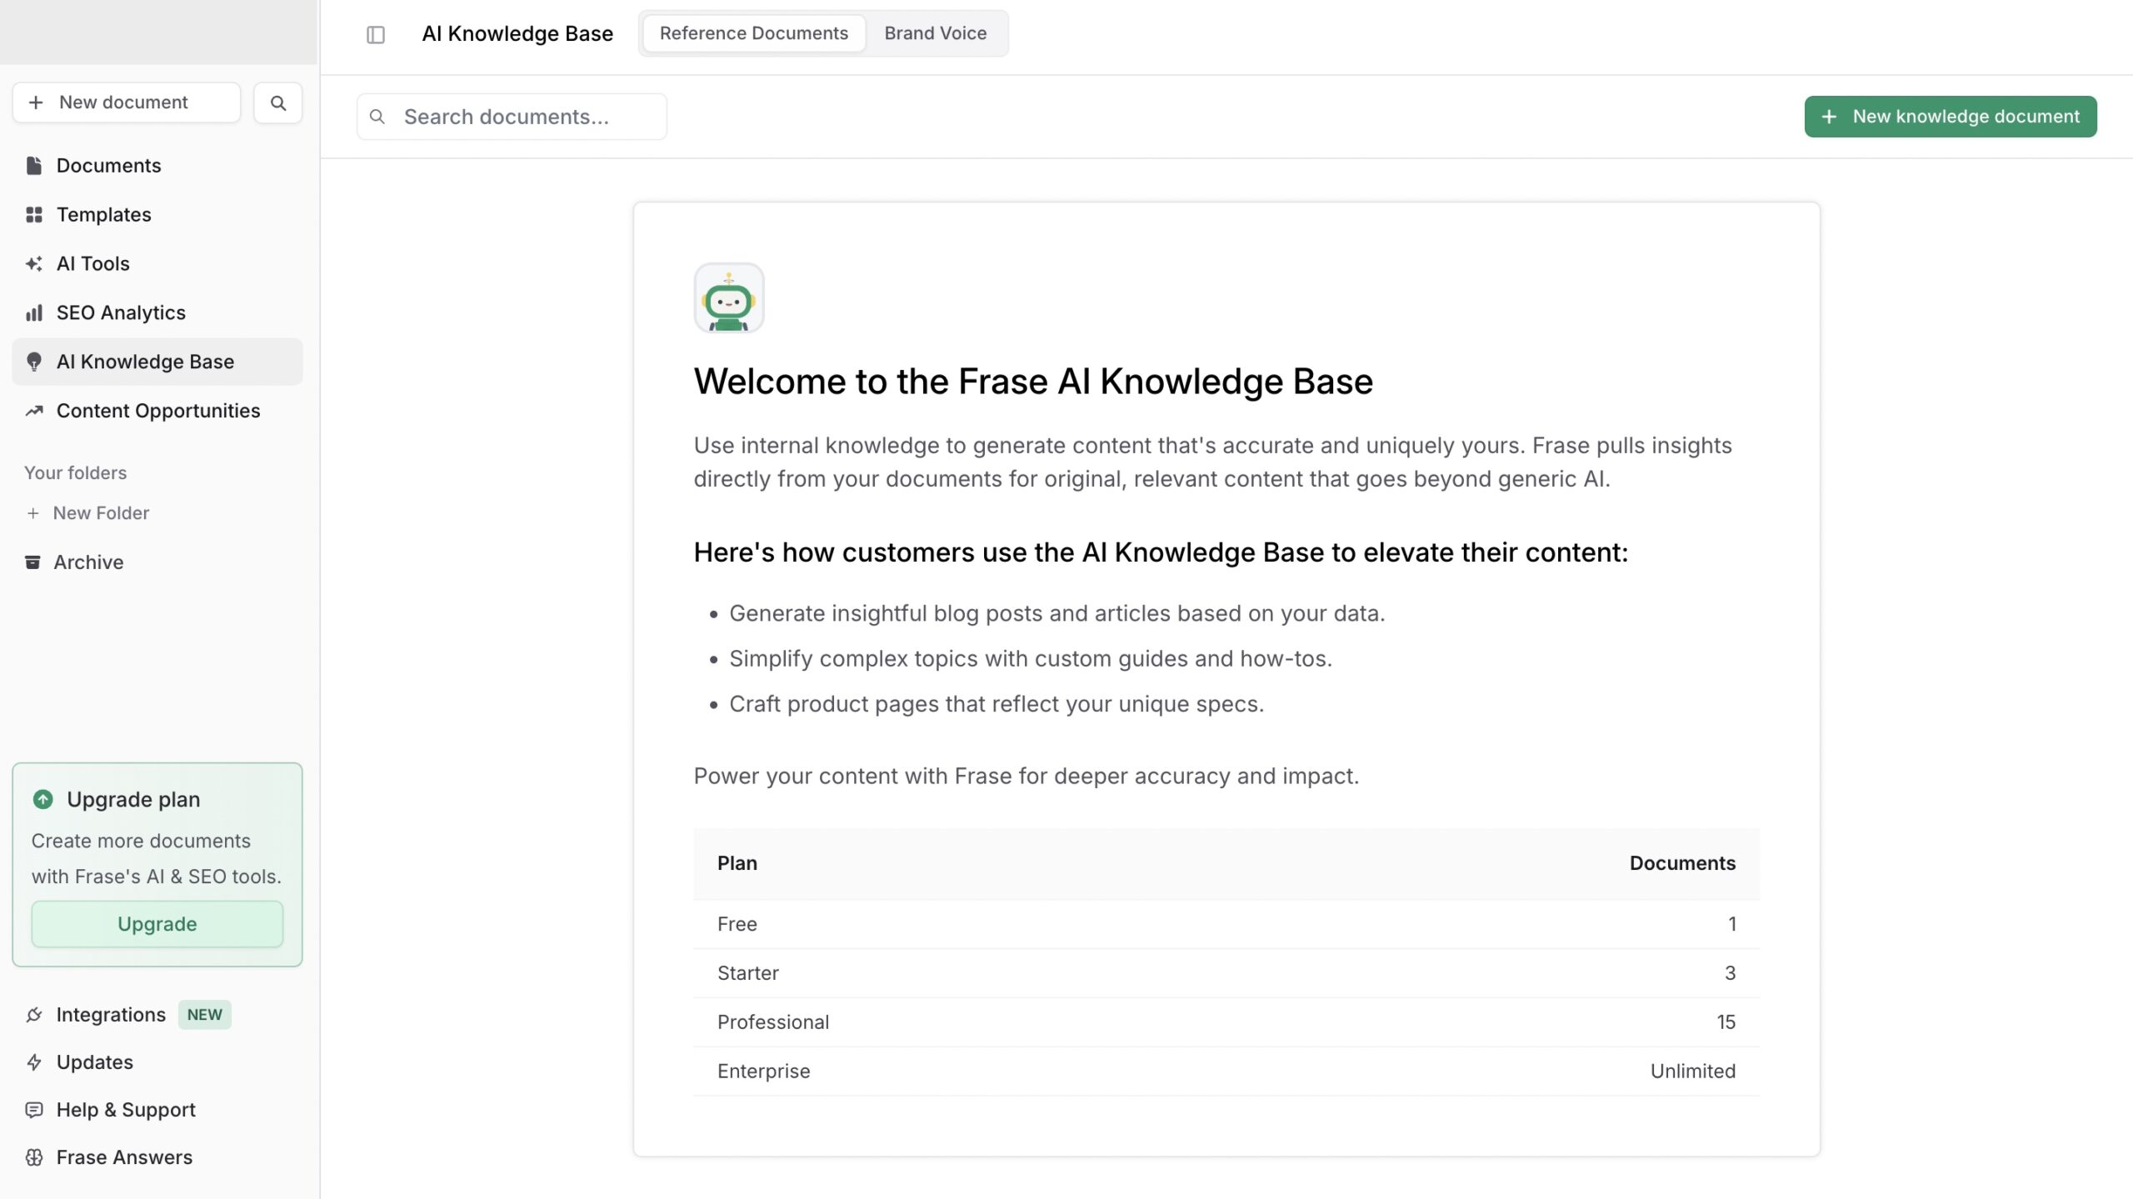Create a New document from the sidebar

(127, 102)
